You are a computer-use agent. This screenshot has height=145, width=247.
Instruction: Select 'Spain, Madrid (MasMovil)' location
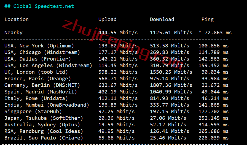point(41,92)
